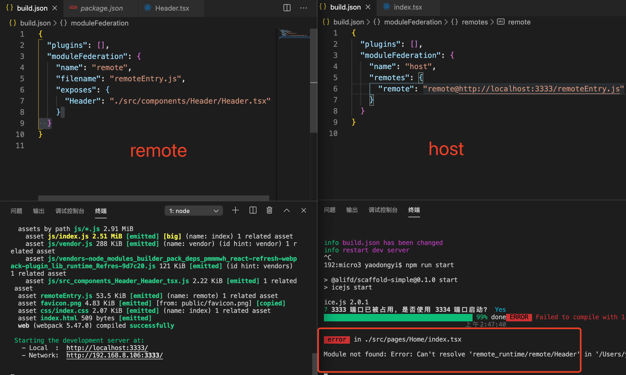Image resolution: width=626 pixels, height=375 pixels.
Task: Click the npm icon on the package.json tab
Action: pos(74,8)
